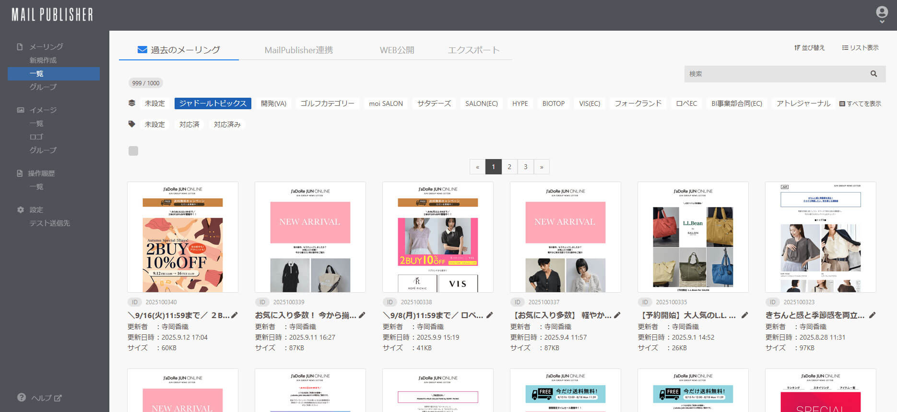Switch to the MailPublisher連携 tab

tap(298, 50)
